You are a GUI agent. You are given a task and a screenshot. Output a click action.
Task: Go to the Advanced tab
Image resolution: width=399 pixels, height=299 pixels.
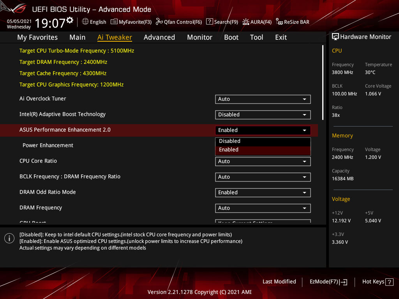click(x=159, y=37)
